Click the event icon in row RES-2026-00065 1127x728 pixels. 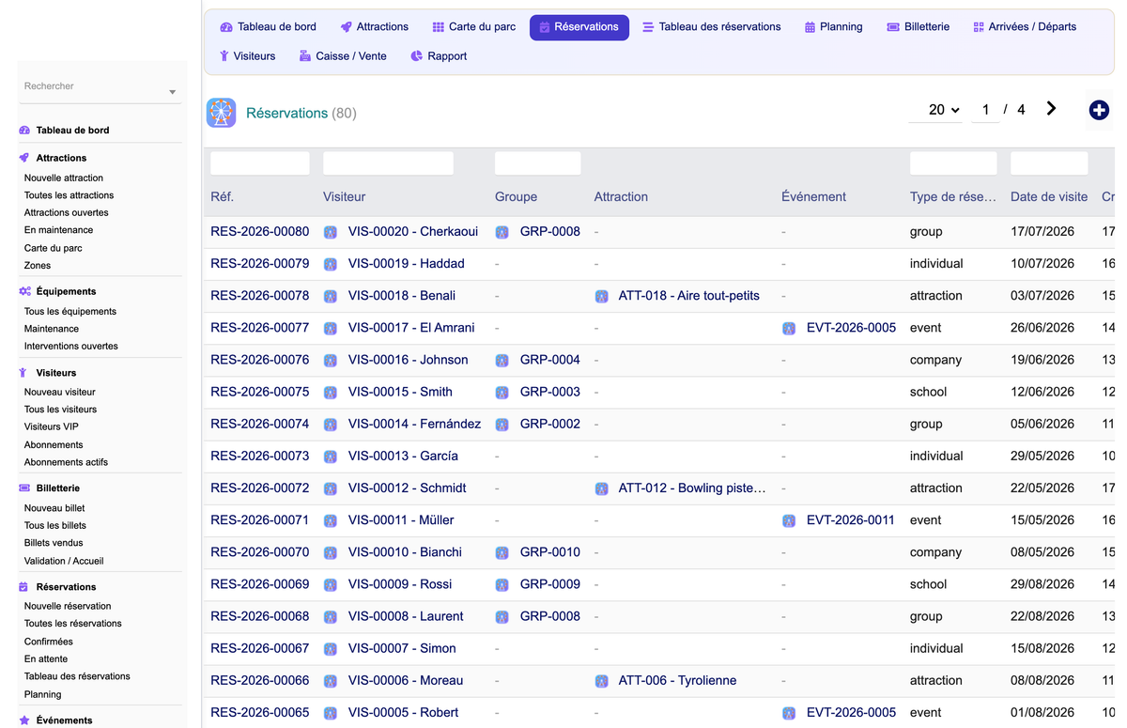click(789, 713)
